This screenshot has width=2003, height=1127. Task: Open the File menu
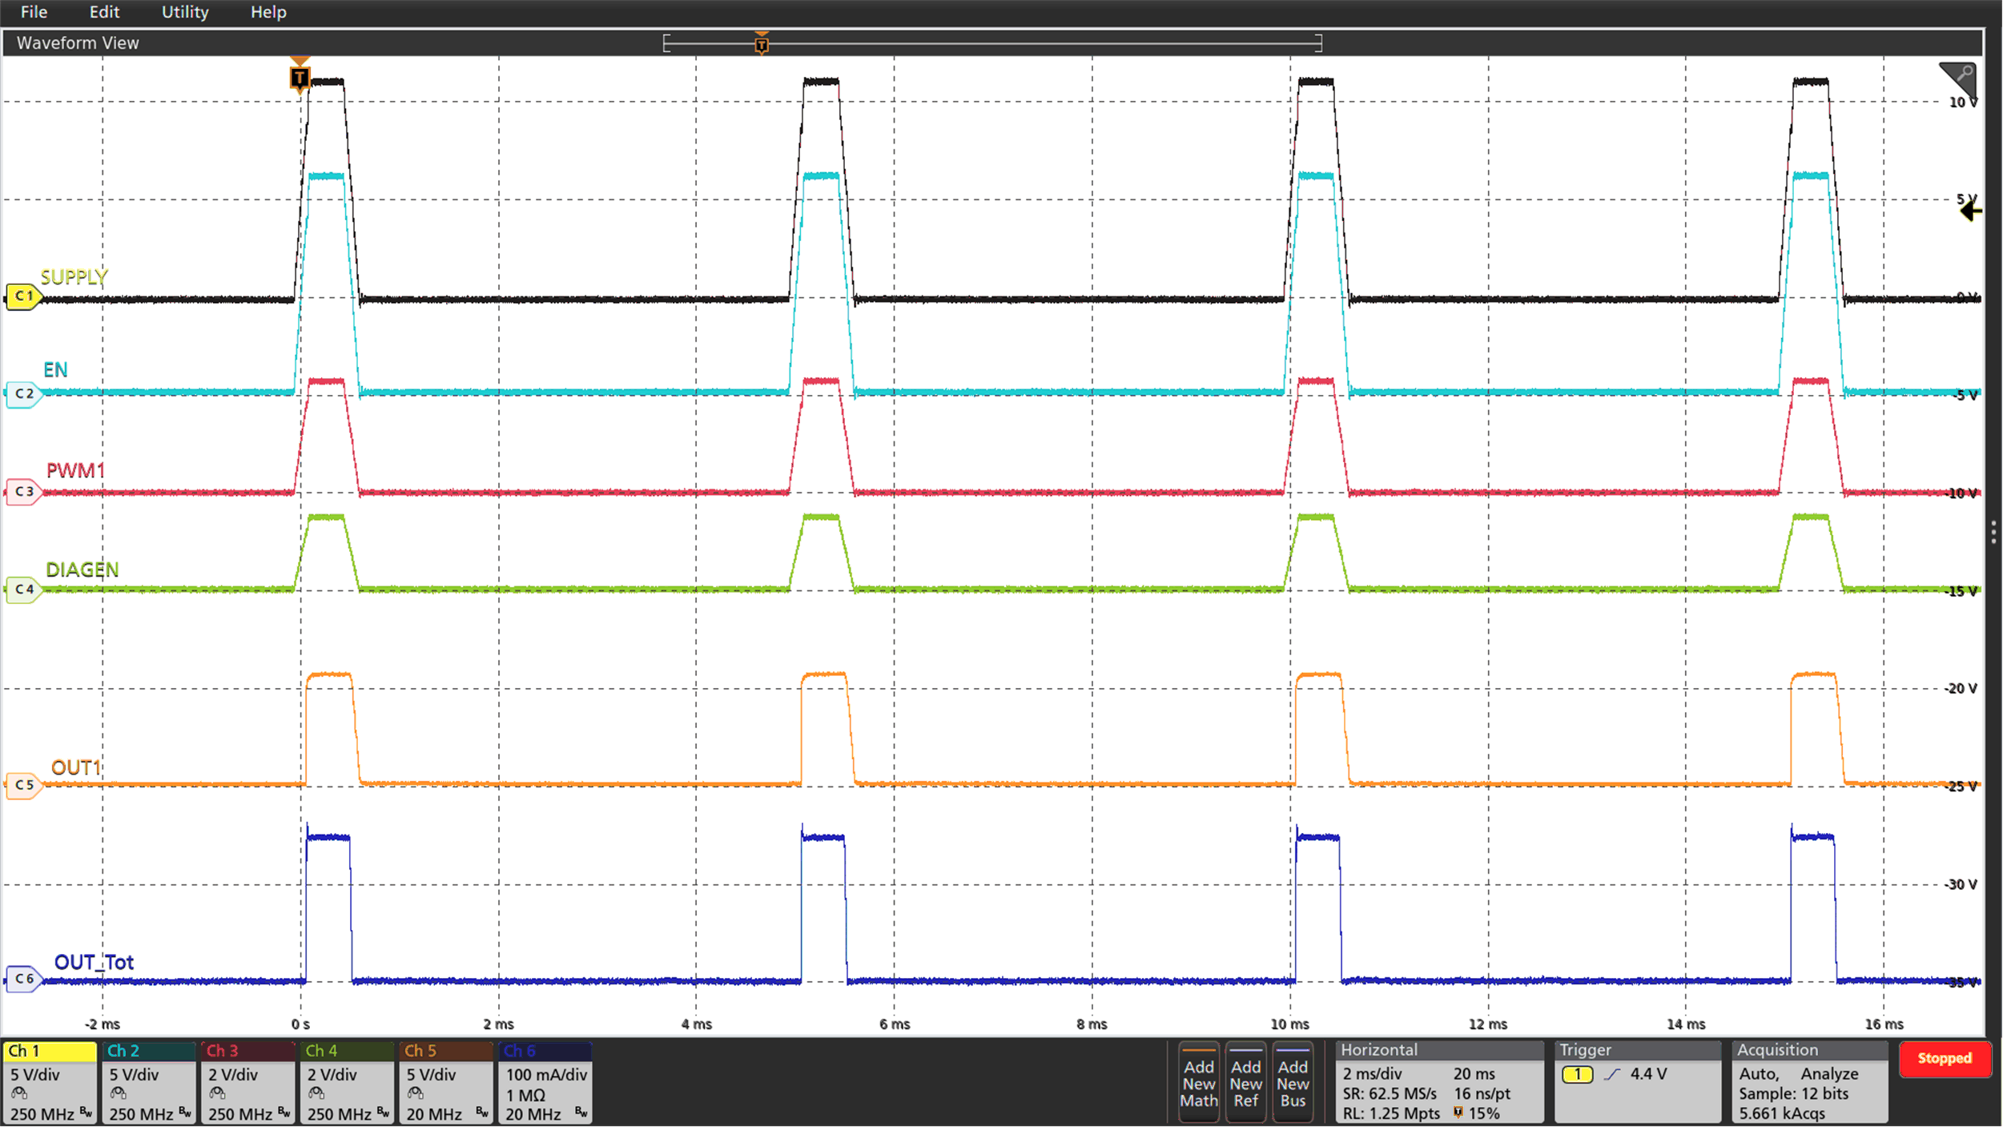tap(34, 12)
